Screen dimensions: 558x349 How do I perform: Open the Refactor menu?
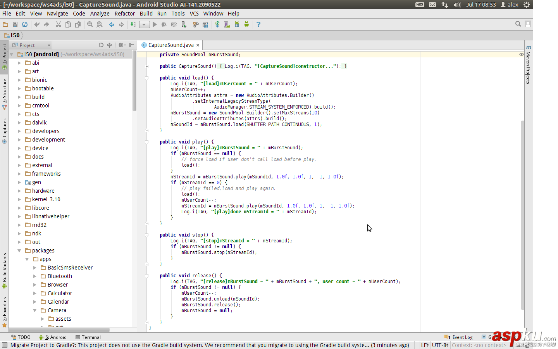[x=124, y=14]
